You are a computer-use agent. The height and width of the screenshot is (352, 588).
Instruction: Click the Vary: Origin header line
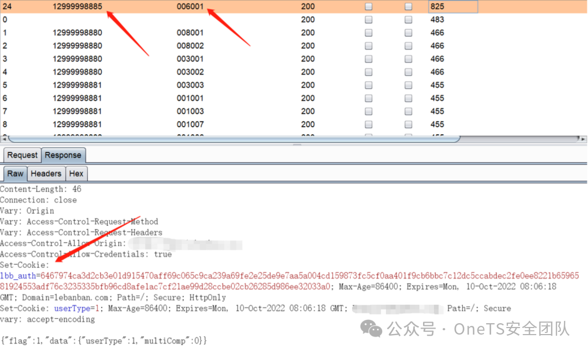[27, 211]
